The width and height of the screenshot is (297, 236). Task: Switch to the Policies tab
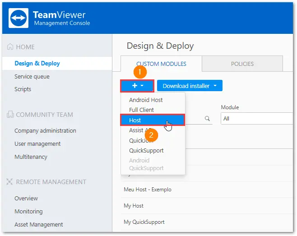pyautogui.click(x=242, y=64)
